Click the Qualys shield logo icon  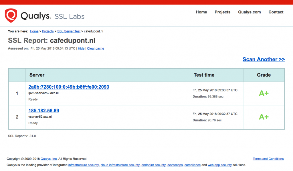[11, 15]
